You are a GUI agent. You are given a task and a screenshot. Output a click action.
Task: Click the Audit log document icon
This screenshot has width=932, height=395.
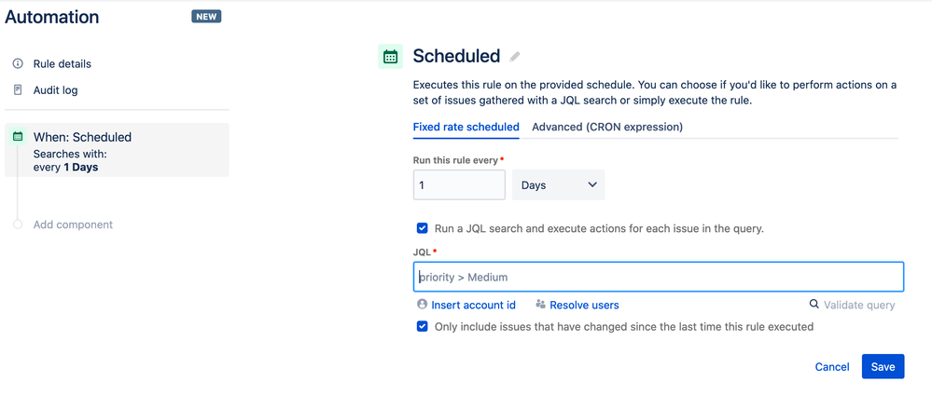18,90
